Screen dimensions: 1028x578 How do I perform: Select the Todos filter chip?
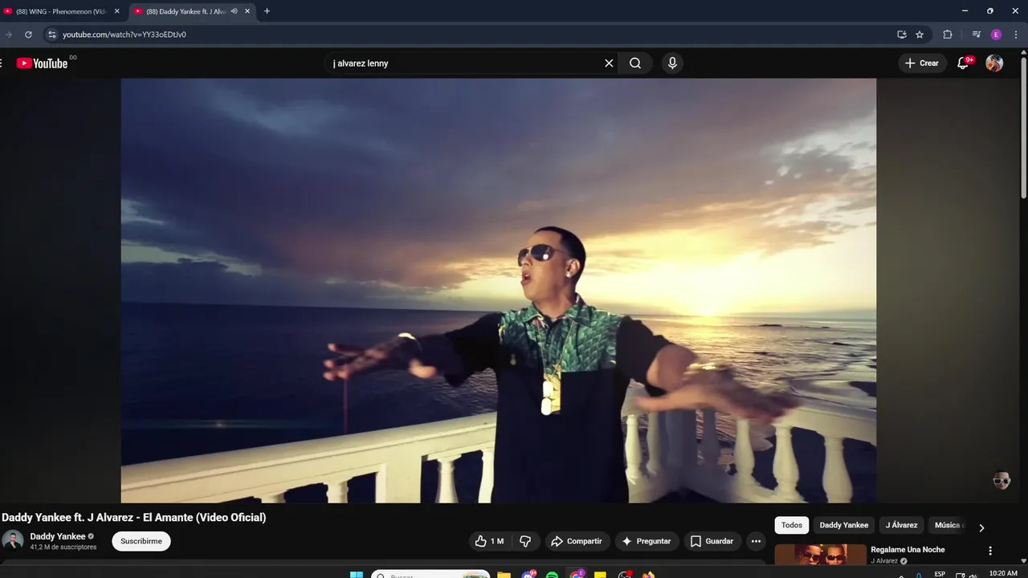click(792, 525)
